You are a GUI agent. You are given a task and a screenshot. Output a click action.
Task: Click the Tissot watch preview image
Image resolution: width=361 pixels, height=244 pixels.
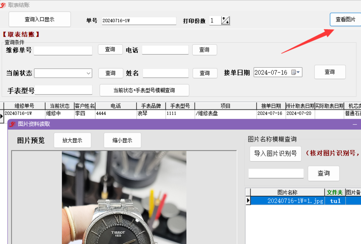(124, 197)
